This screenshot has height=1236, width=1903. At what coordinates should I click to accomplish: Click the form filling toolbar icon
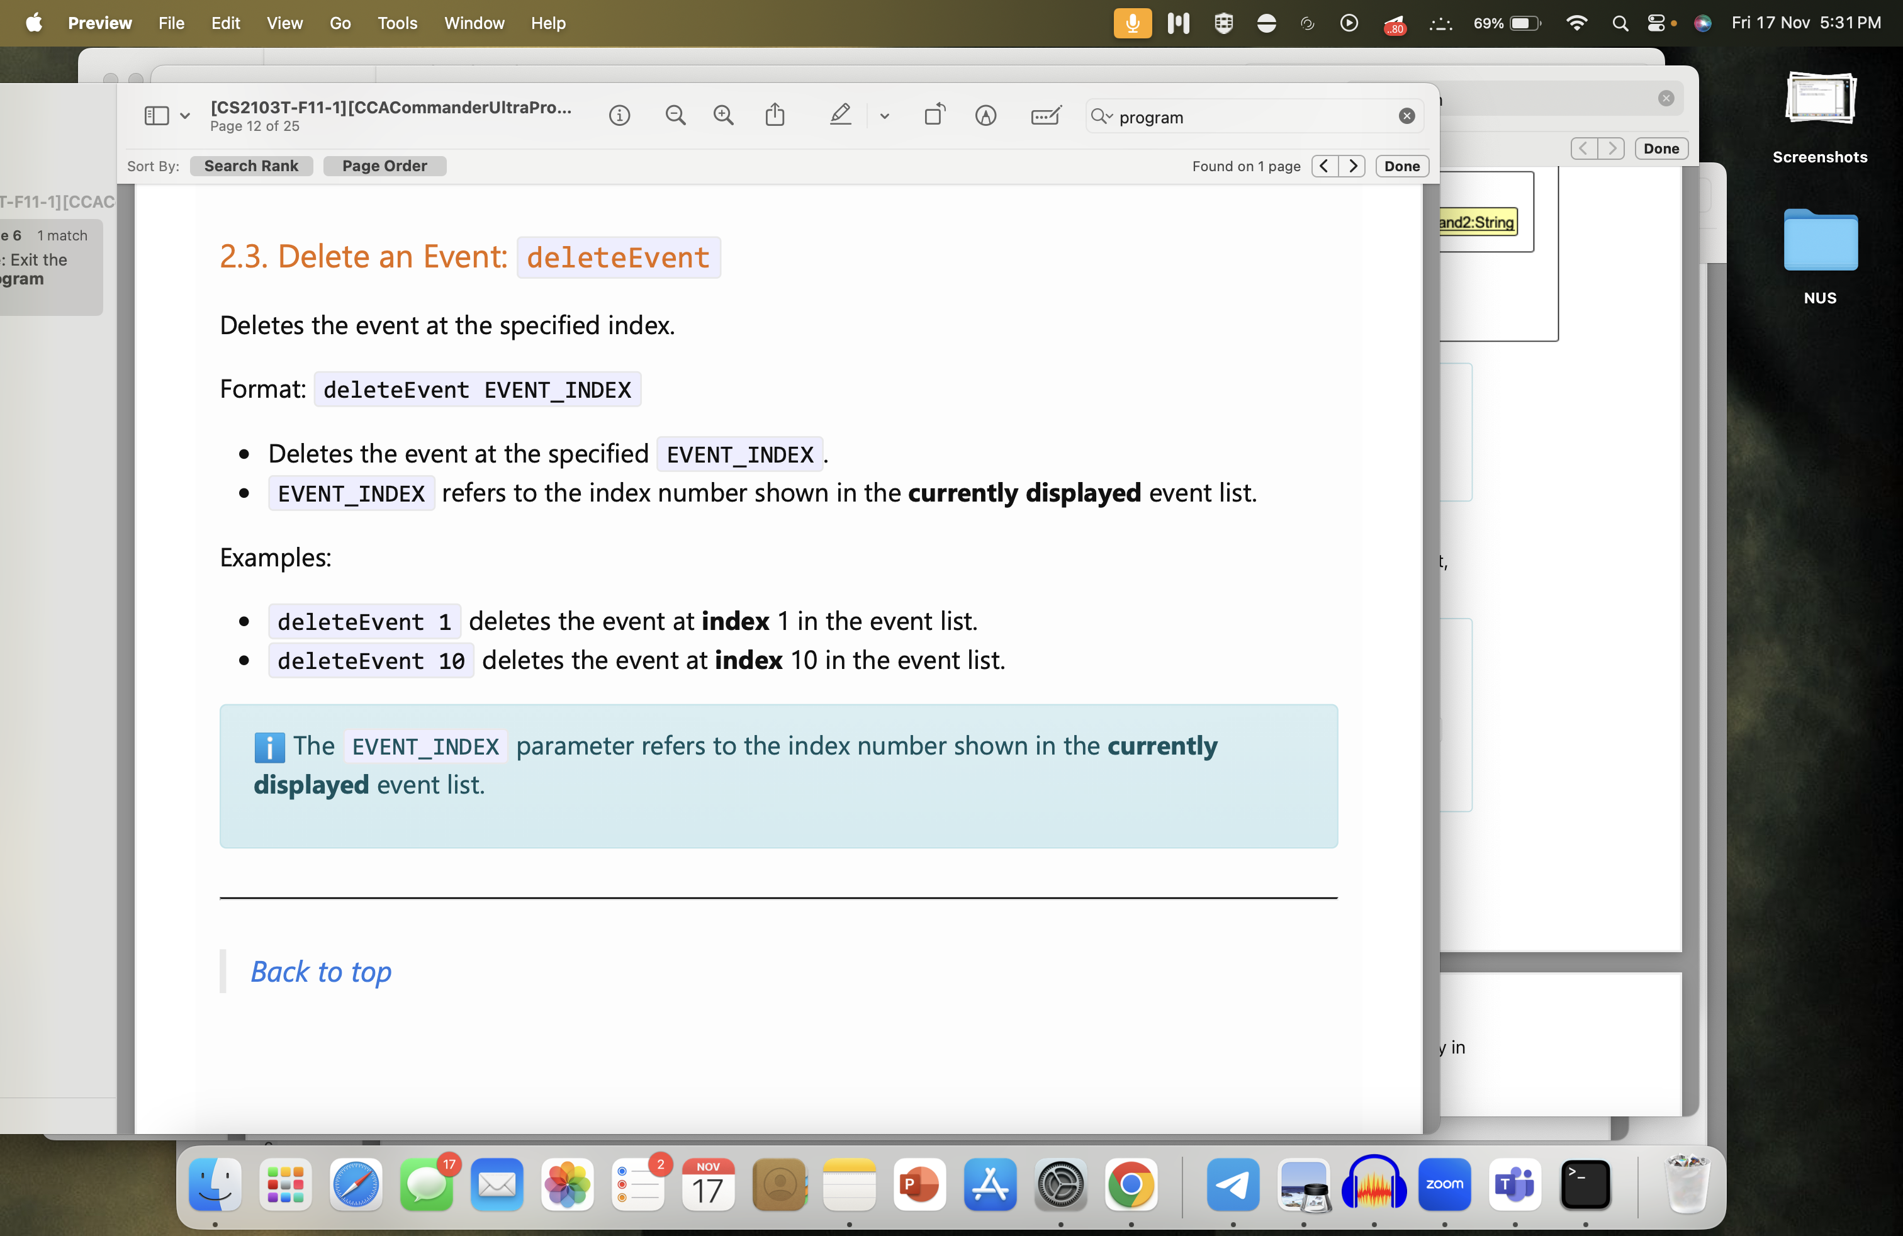coord(1045,116)
